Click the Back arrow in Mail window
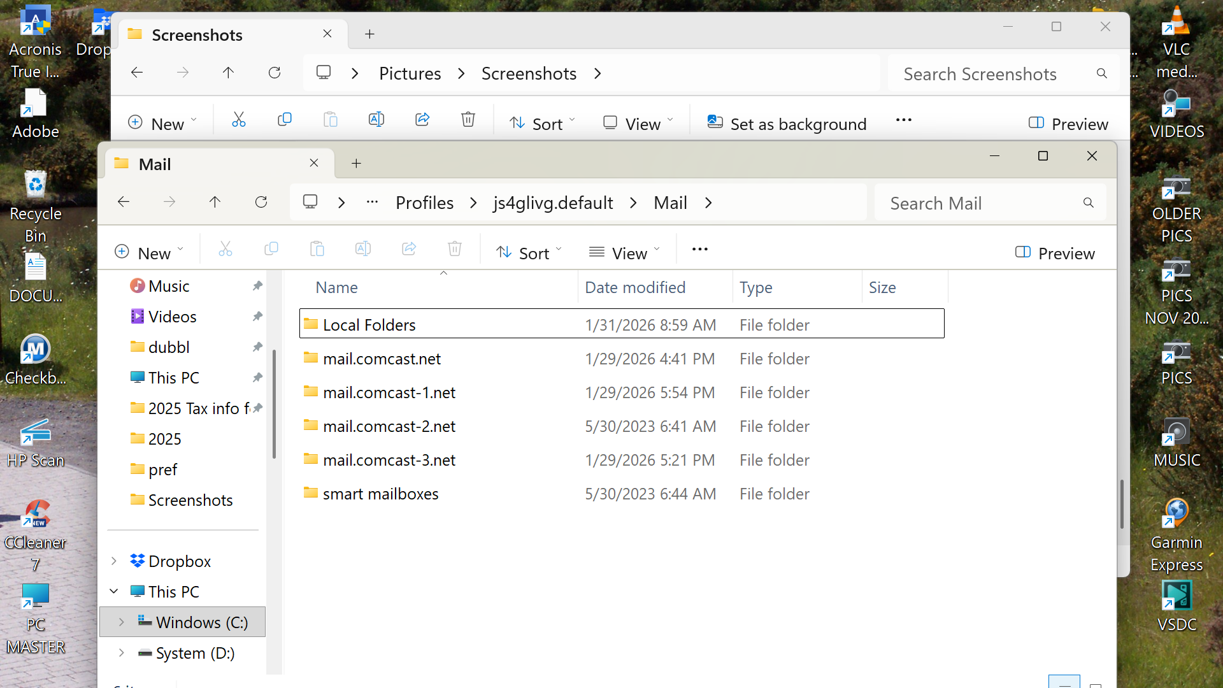Image resolution: width=1223 pixels, height=688 pixels. (124, 203)
